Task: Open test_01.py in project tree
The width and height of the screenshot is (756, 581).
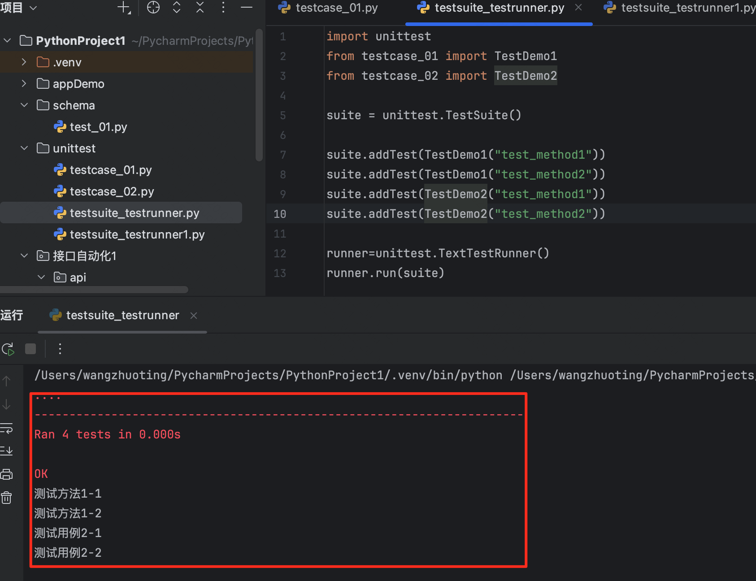Action: click(90, 127)
